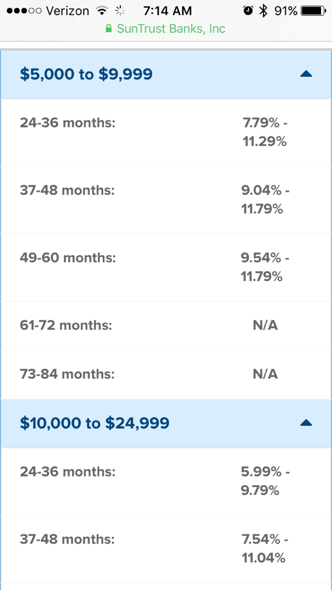Tap the green padlock security icon
Screen dimensions: 332x590
pos(109,29)
